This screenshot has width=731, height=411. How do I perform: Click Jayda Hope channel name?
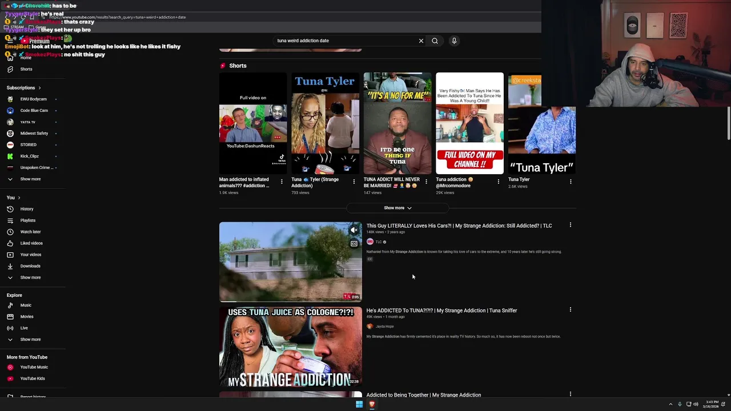[384, 327]
